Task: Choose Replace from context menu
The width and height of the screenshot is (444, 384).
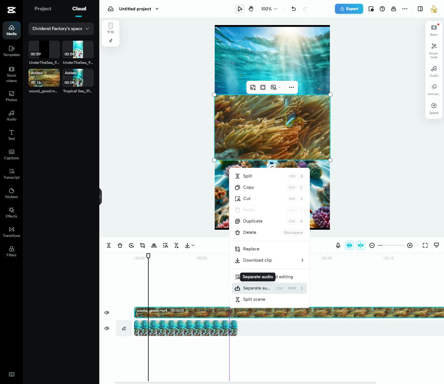Action: 269,249
